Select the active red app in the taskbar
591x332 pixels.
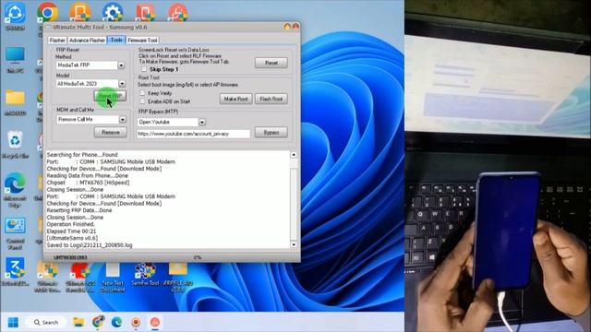155,322
